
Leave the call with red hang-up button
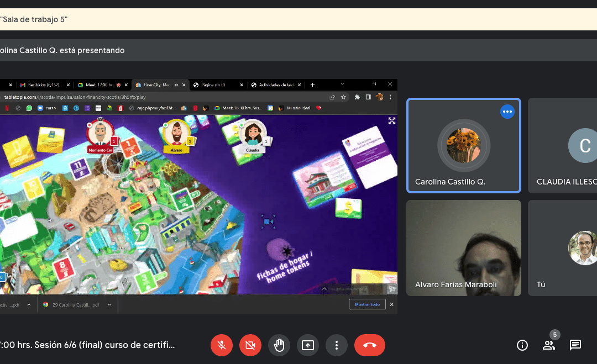point(370,345)
